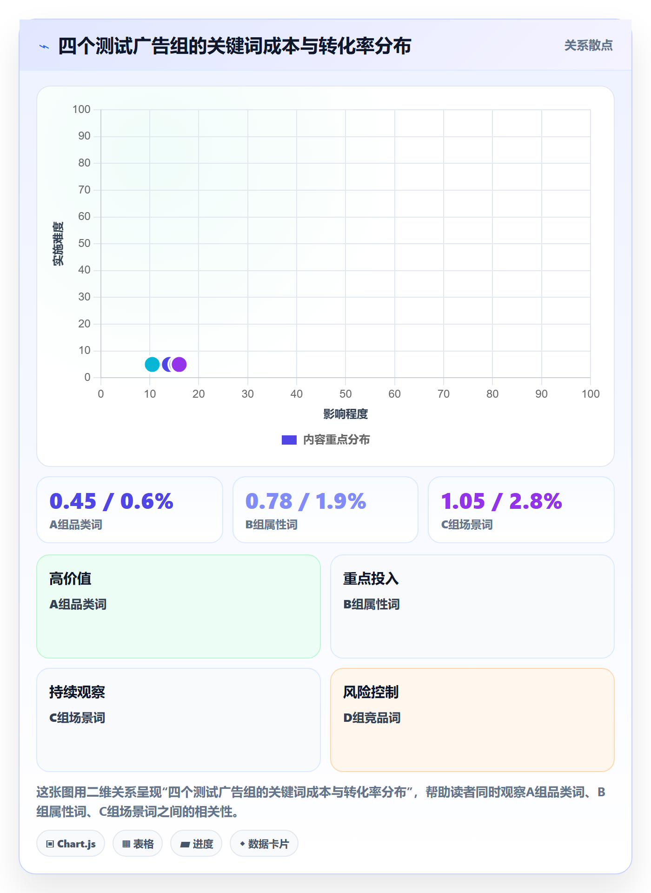Click the lightning bolt icon beside the title
This screenshot has height=893, width=651.
(x=44, y=47)
